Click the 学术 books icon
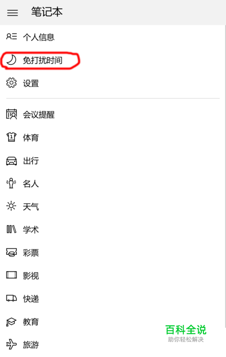Viewport: 226px width, 357px height. tap(11, 229)
